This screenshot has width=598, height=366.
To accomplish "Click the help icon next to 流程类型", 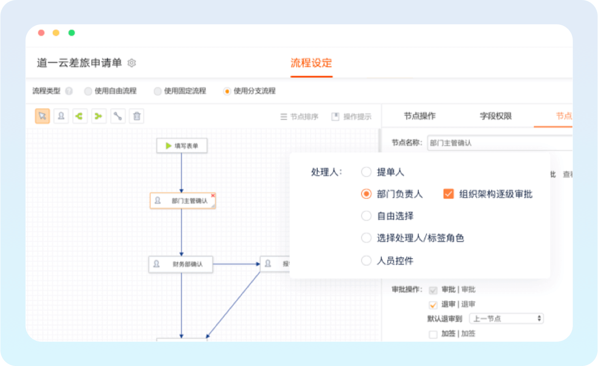I will (69, 91).
